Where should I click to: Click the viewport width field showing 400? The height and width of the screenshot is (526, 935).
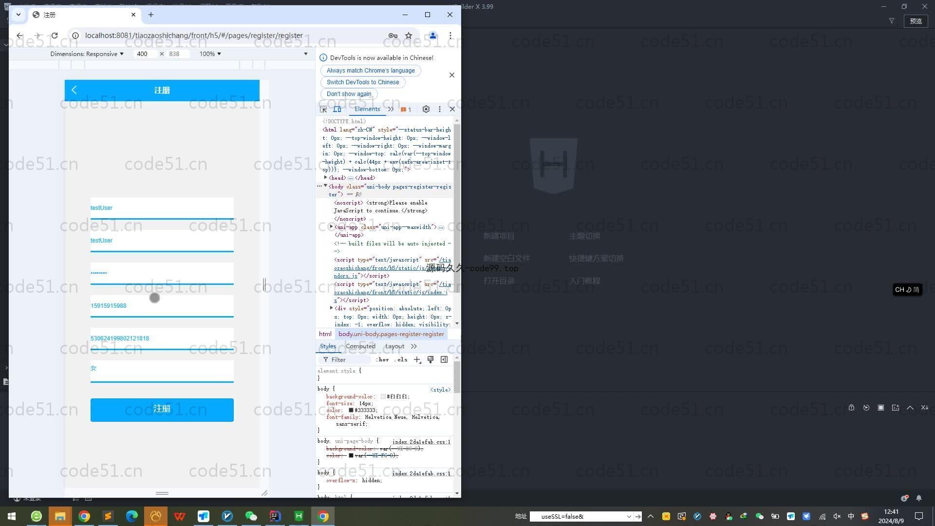145,54
